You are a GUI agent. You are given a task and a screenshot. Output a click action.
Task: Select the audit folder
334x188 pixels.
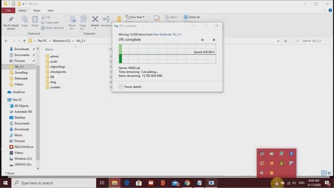click(51, 62)
